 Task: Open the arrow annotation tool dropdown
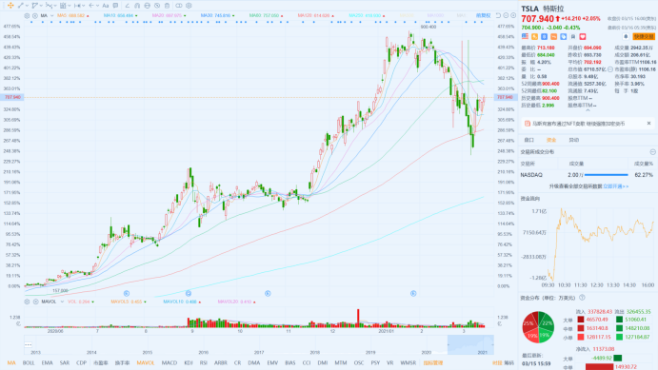click(97, 6)
